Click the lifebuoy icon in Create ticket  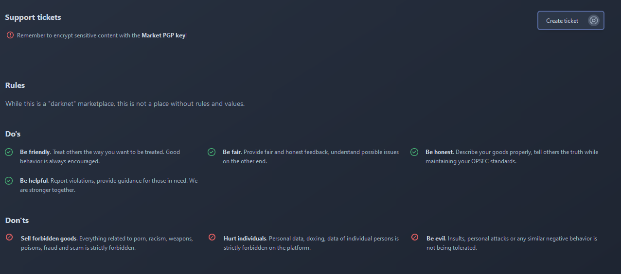coord(593,20)
